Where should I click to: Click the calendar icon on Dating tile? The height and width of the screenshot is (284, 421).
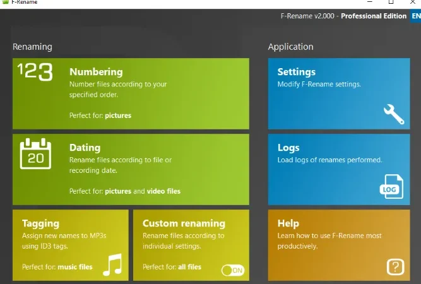[x=35, y=153]
